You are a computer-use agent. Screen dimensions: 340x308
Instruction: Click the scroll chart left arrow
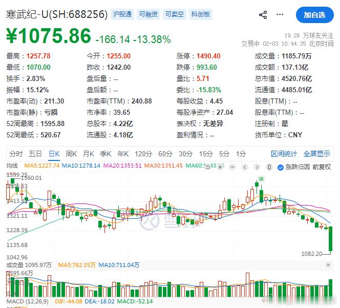(245, 167)
